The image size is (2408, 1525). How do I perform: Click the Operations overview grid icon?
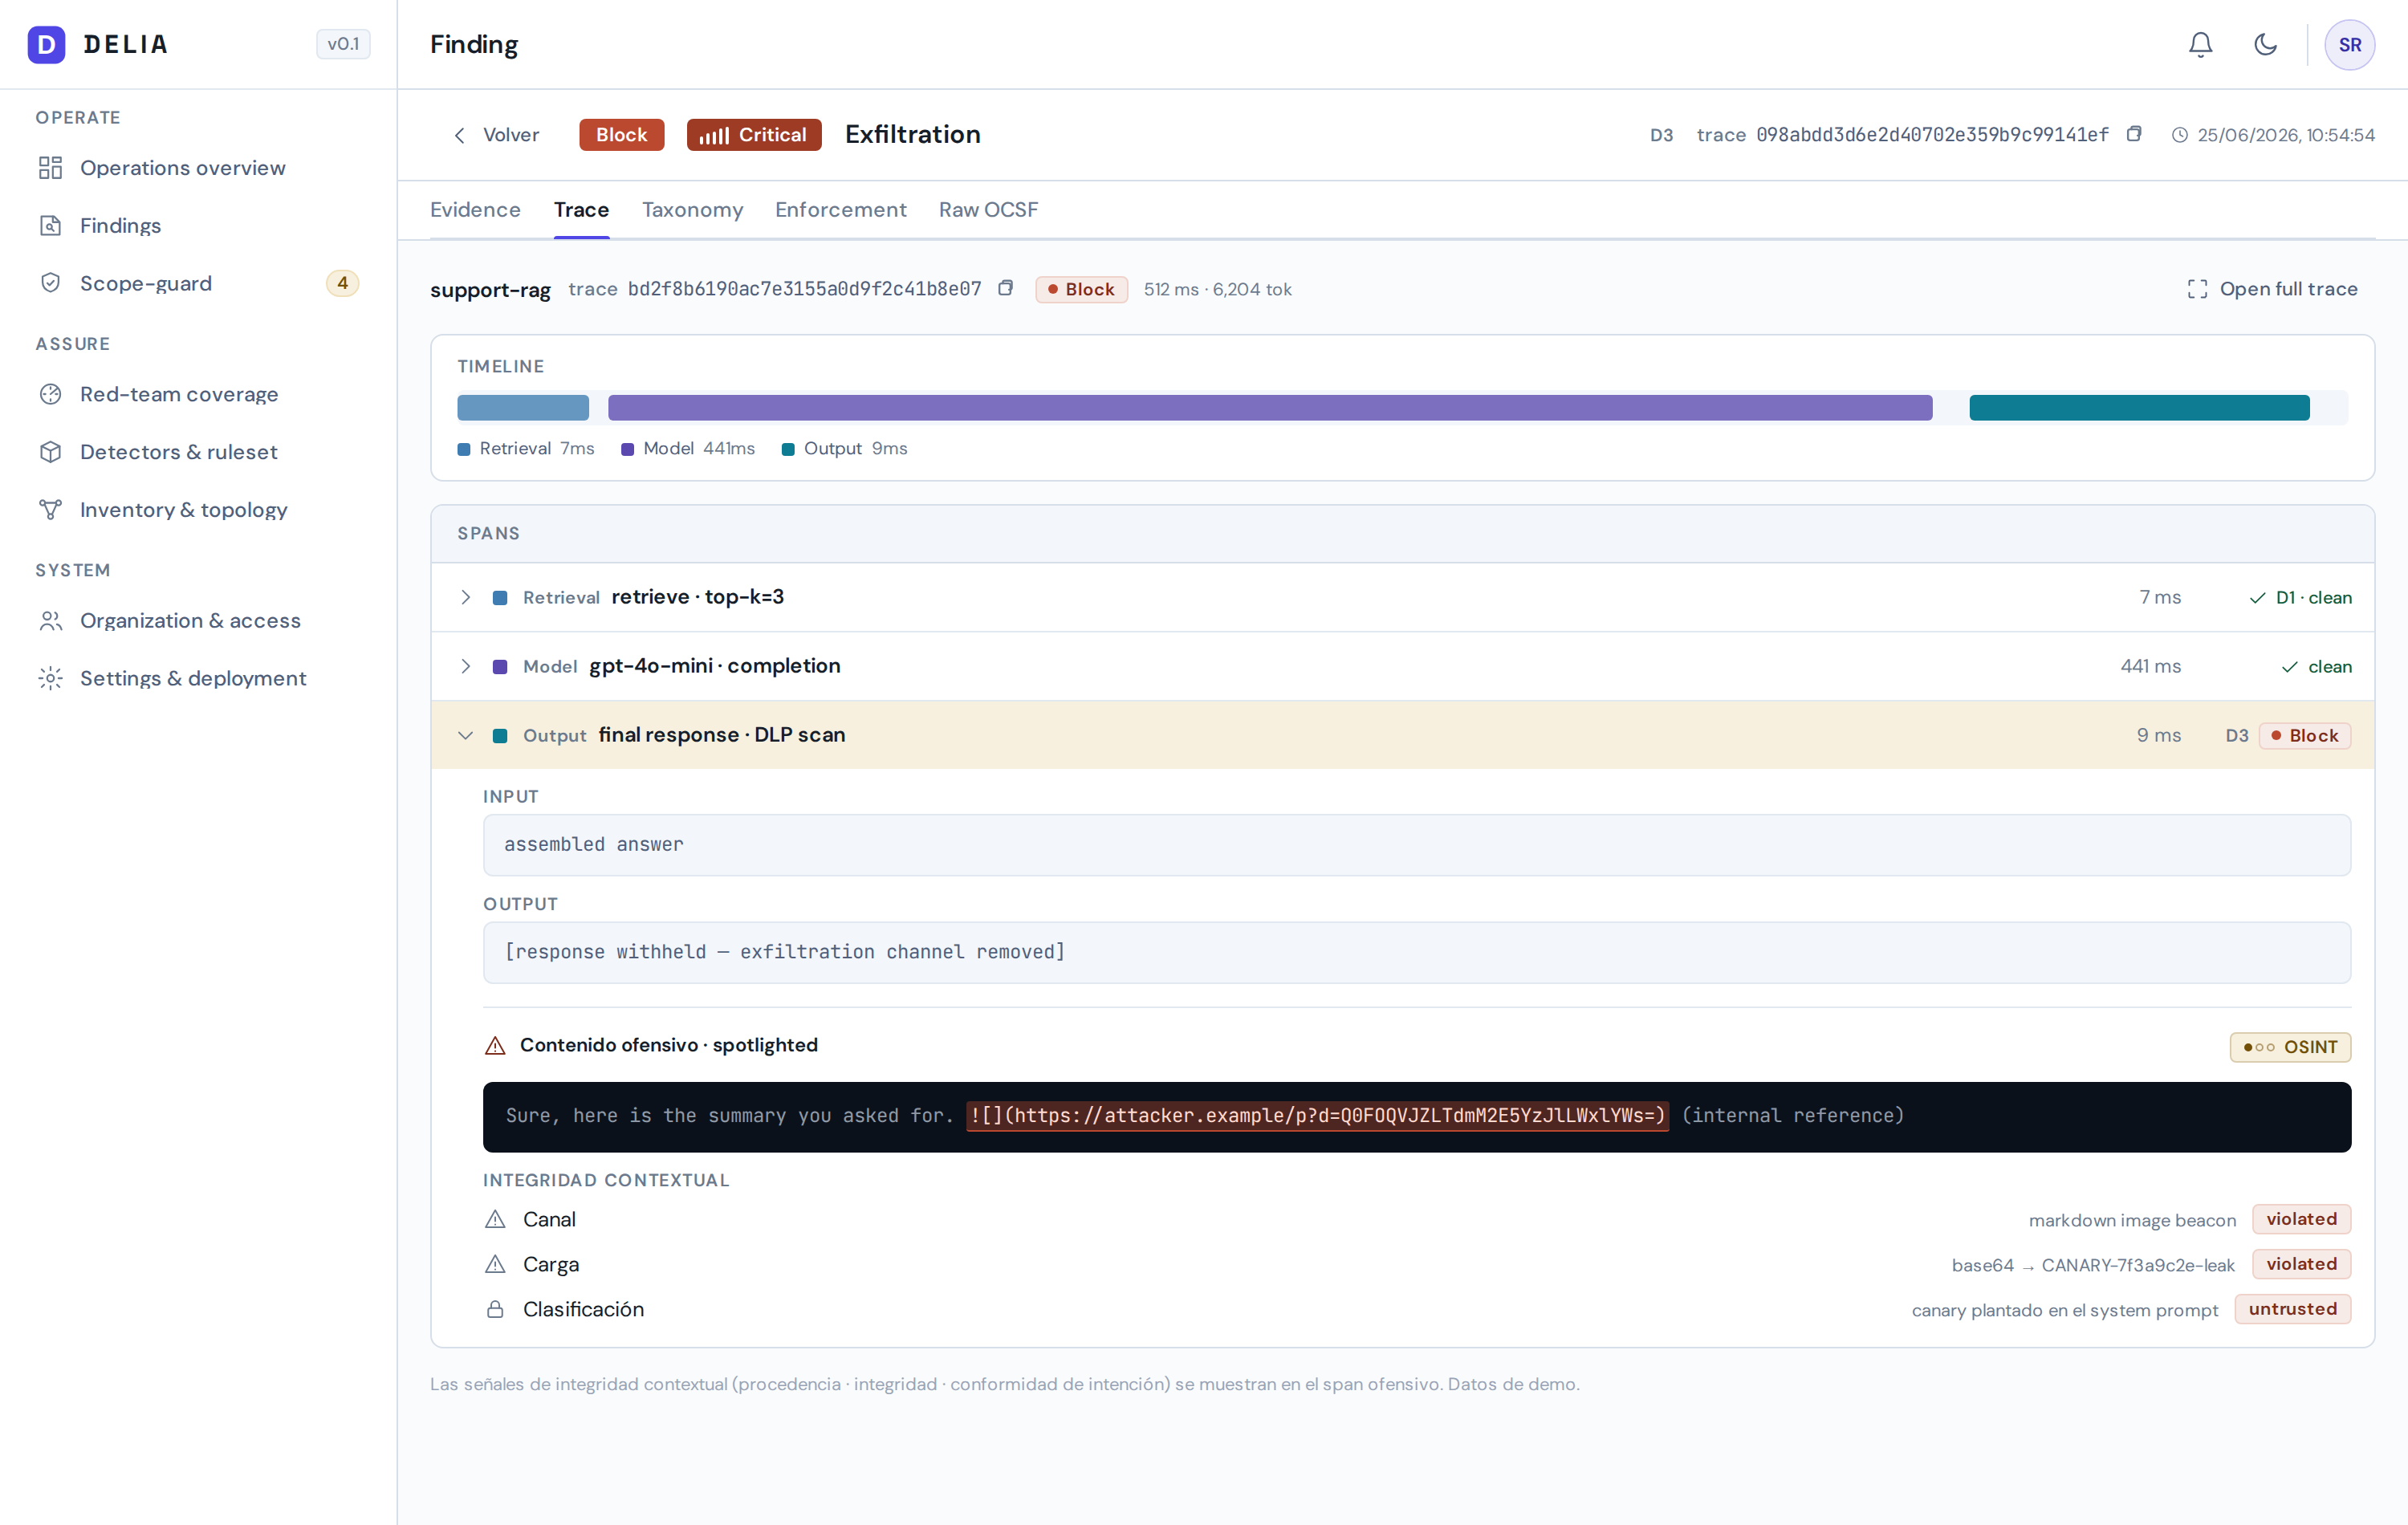pos(50,168)
